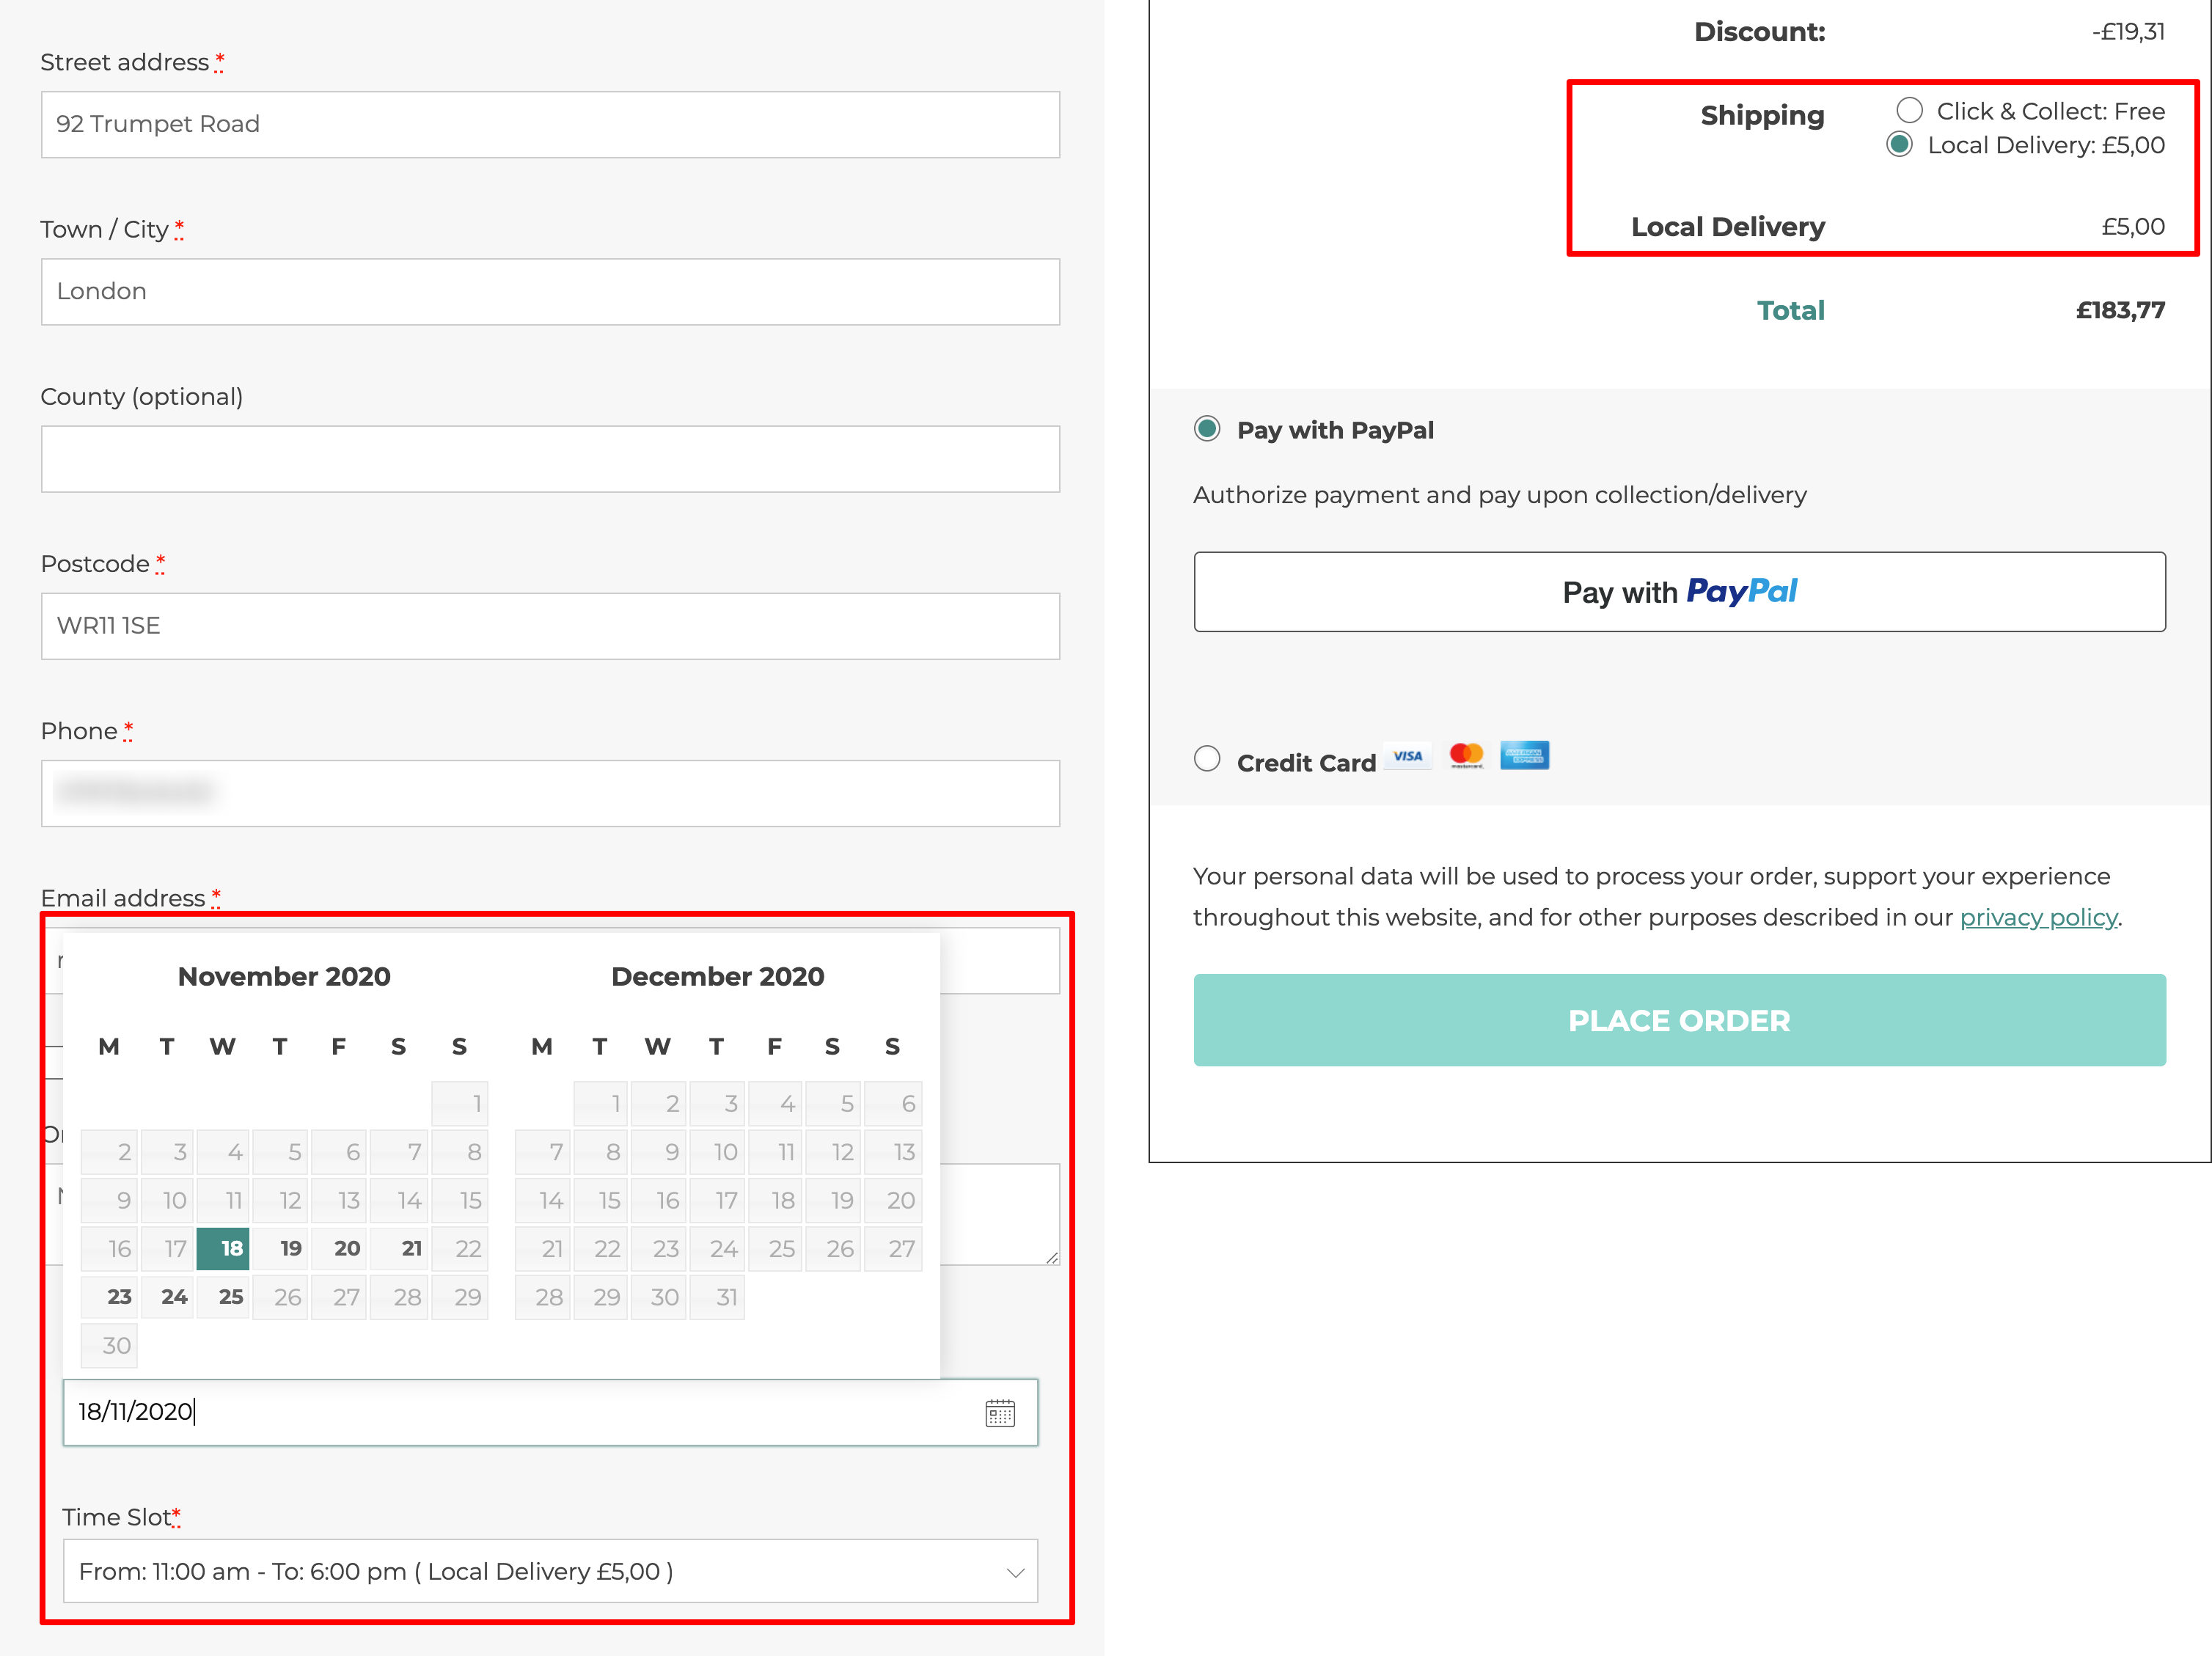Choose Pay with PayPal payment method

(1207, 430)
